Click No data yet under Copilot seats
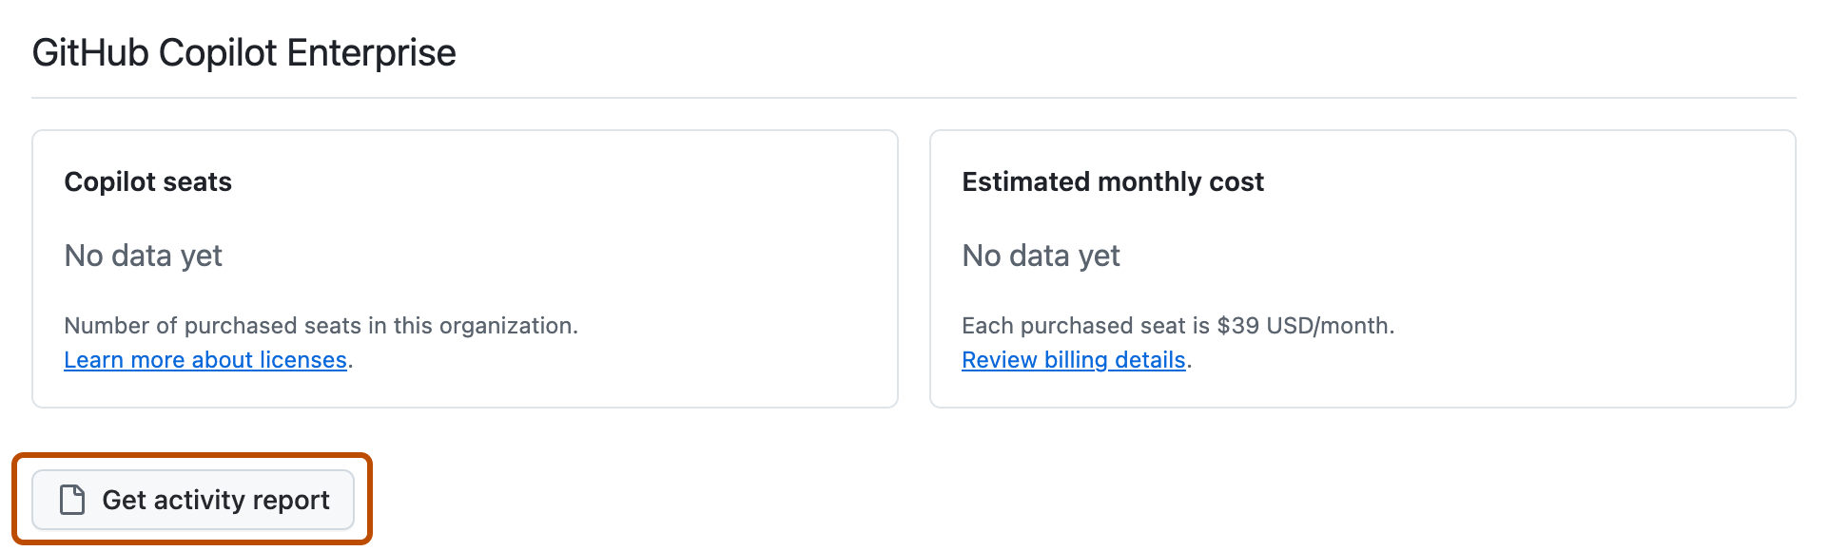Image resolution: width=1830 pixels, height=551 pixels. [144, 256]
